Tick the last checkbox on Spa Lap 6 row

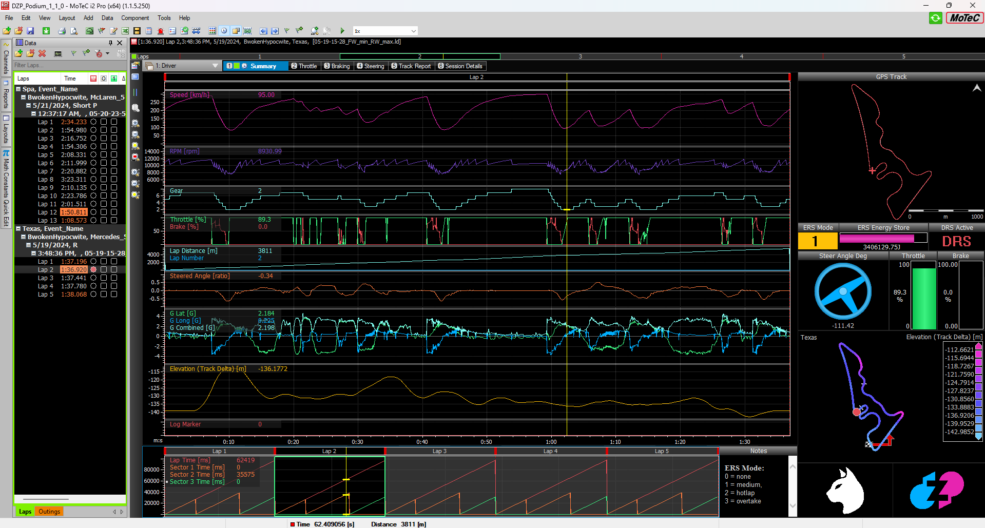pos(114,163)
